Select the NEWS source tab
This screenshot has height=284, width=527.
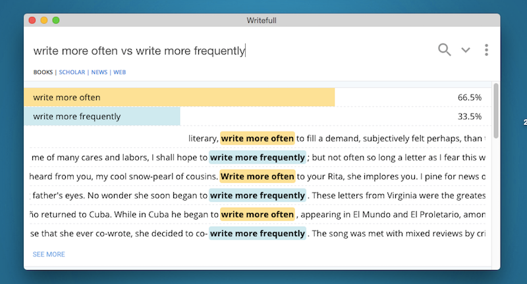99,72
